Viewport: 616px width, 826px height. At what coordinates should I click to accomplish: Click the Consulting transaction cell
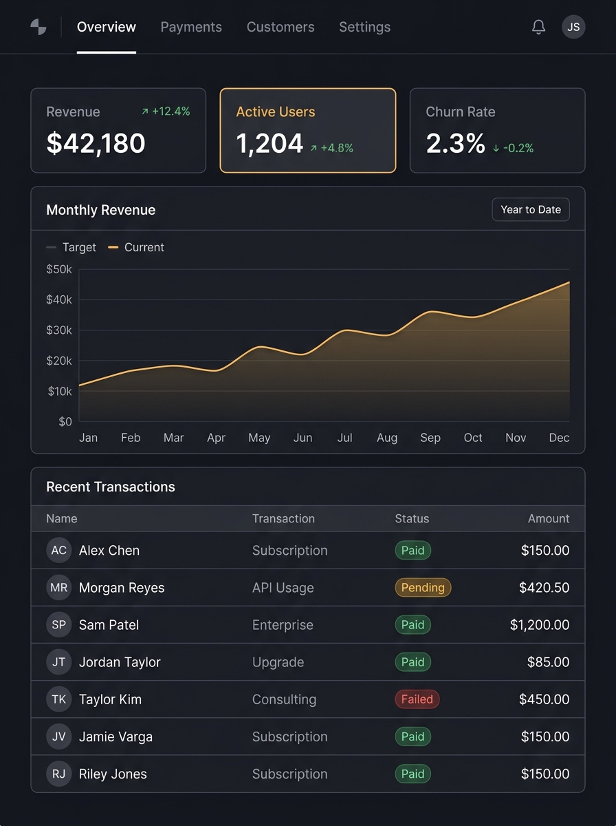284,699
